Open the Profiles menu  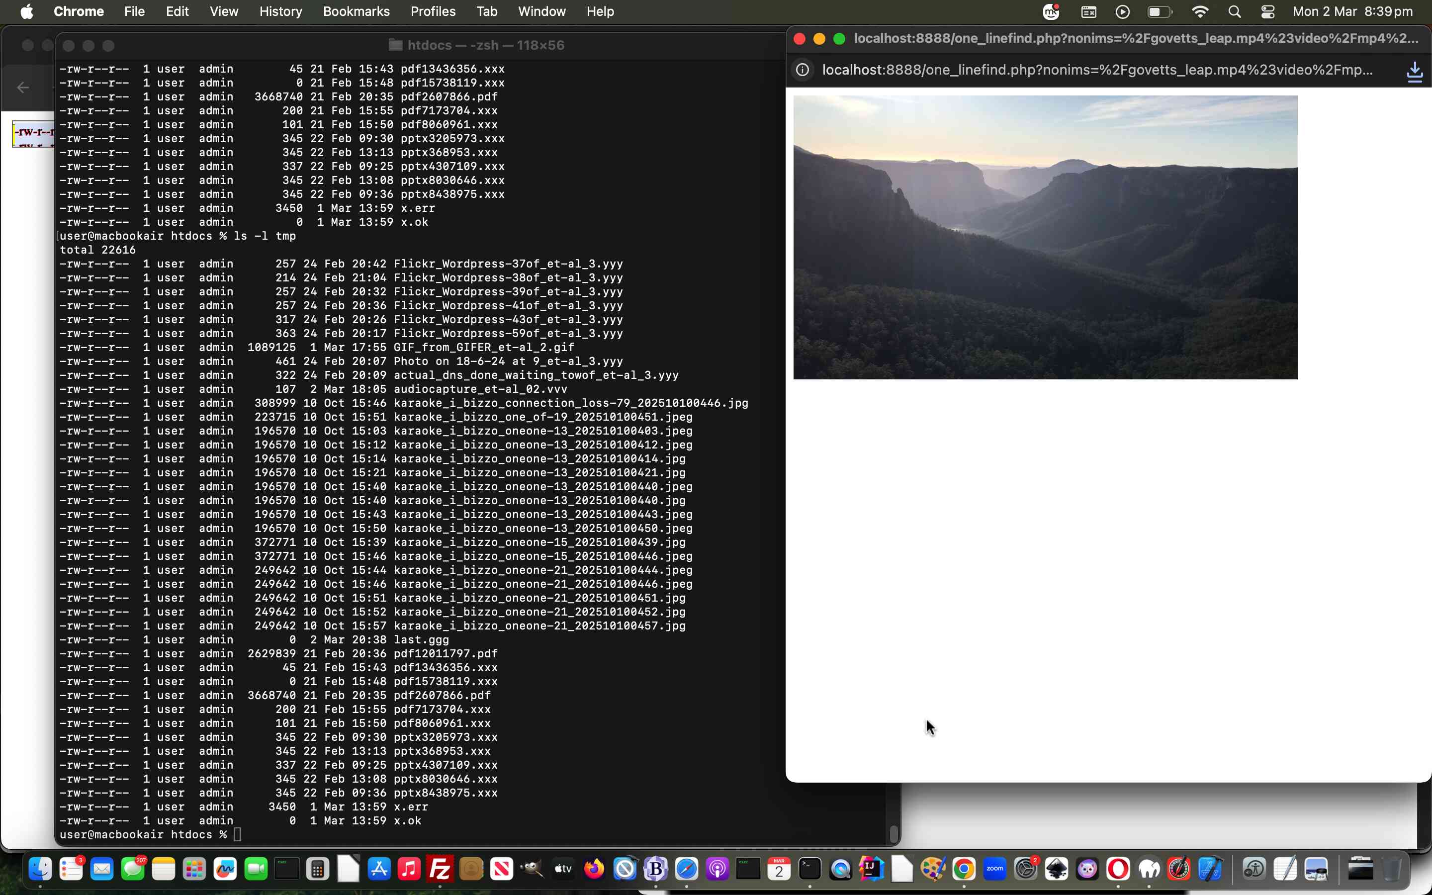433,12
